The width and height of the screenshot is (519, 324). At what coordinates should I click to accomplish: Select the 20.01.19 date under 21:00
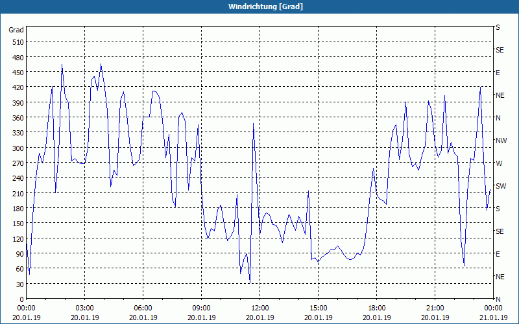(435, 318)
